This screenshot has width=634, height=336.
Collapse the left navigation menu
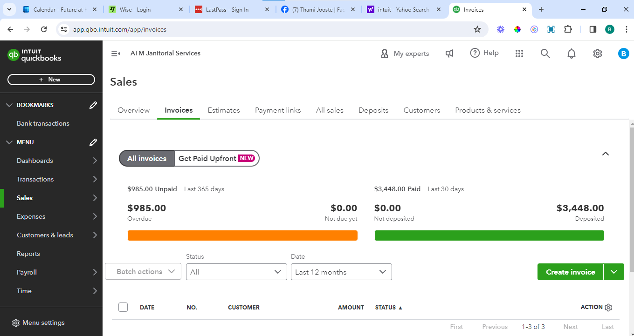116,54
